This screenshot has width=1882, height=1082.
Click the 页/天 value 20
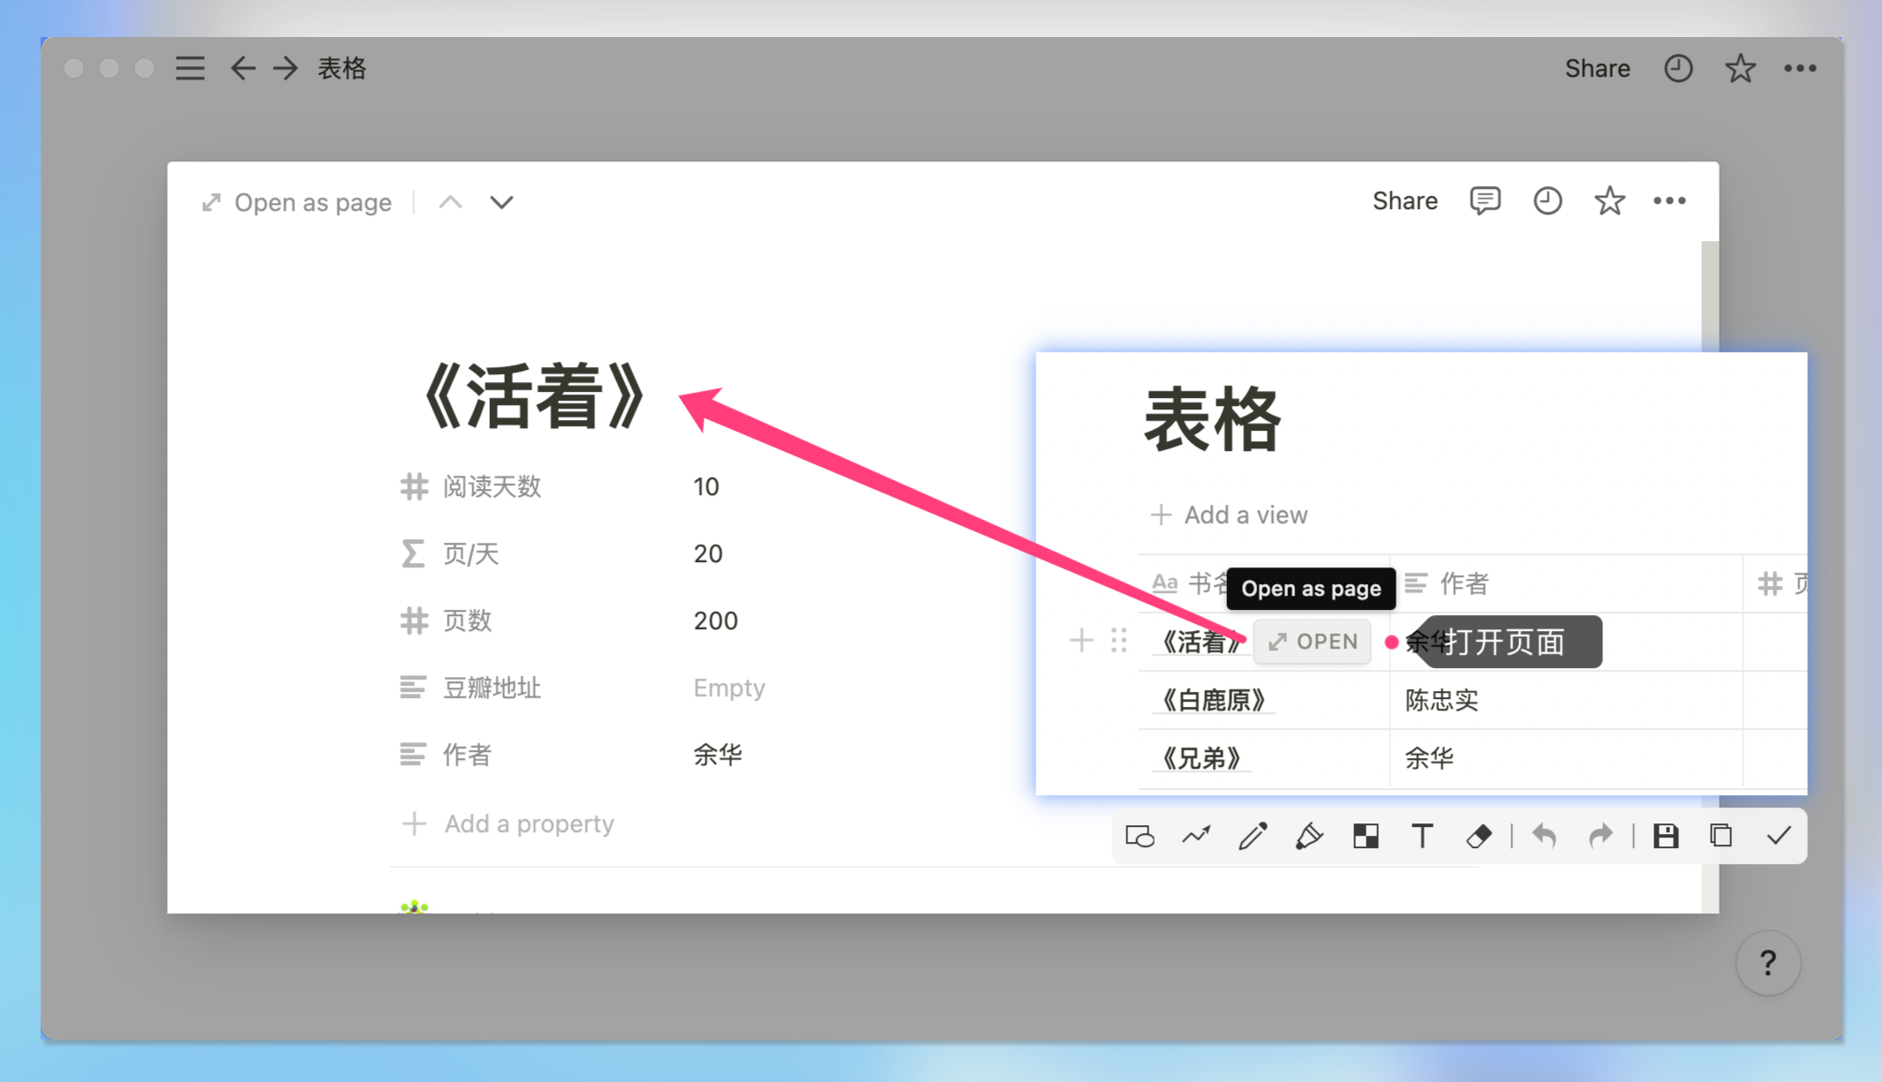(708, 553)
